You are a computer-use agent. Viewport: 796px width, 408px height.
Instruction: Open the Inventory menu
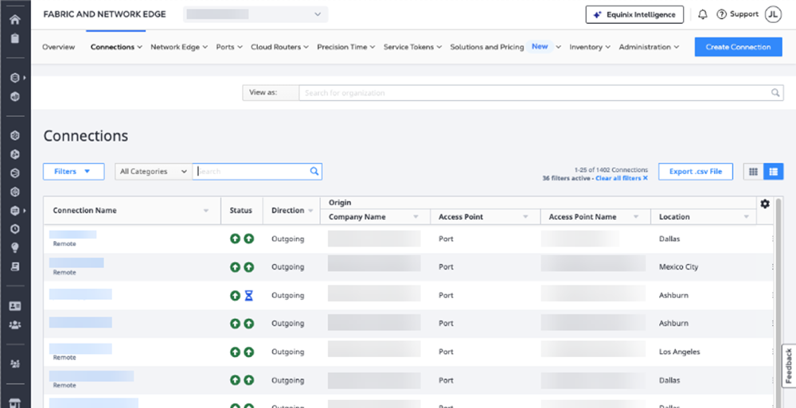(x=590, y=47)
